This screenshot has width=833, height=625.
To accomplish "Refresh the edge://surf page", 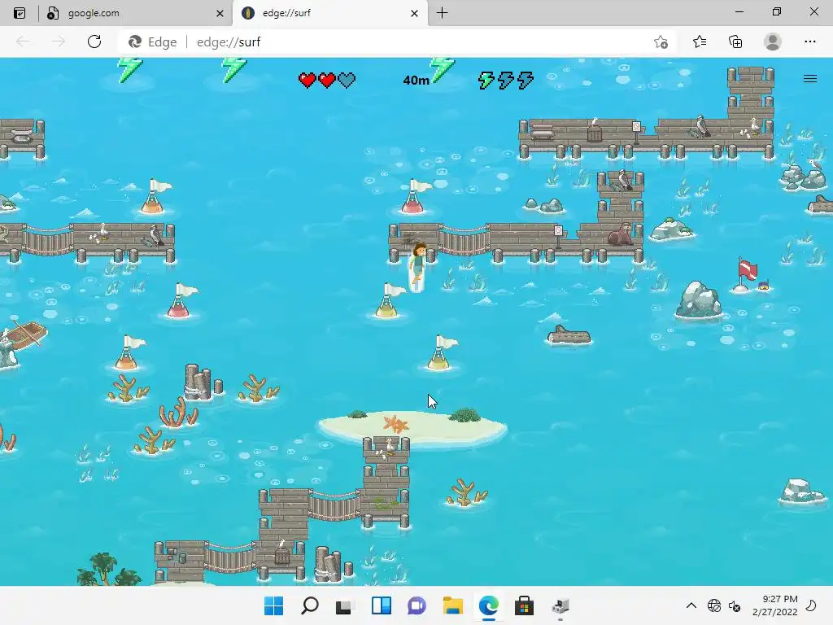I will pos(94,42).
